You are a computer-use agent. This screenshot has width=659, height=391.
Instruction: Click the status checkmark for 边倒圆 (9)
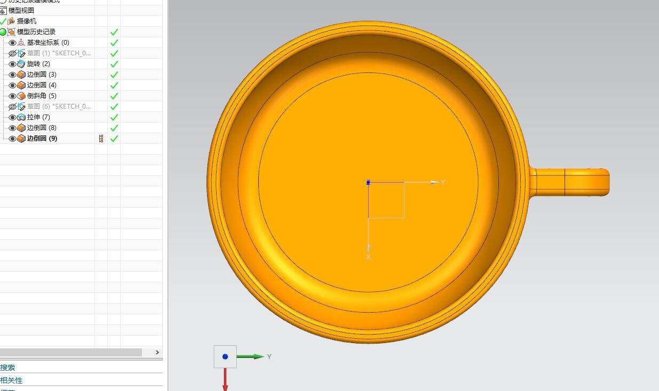(114, 139)
